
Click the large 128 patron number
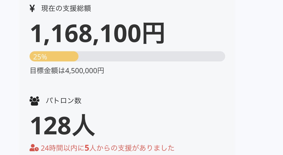click(50, 126)
